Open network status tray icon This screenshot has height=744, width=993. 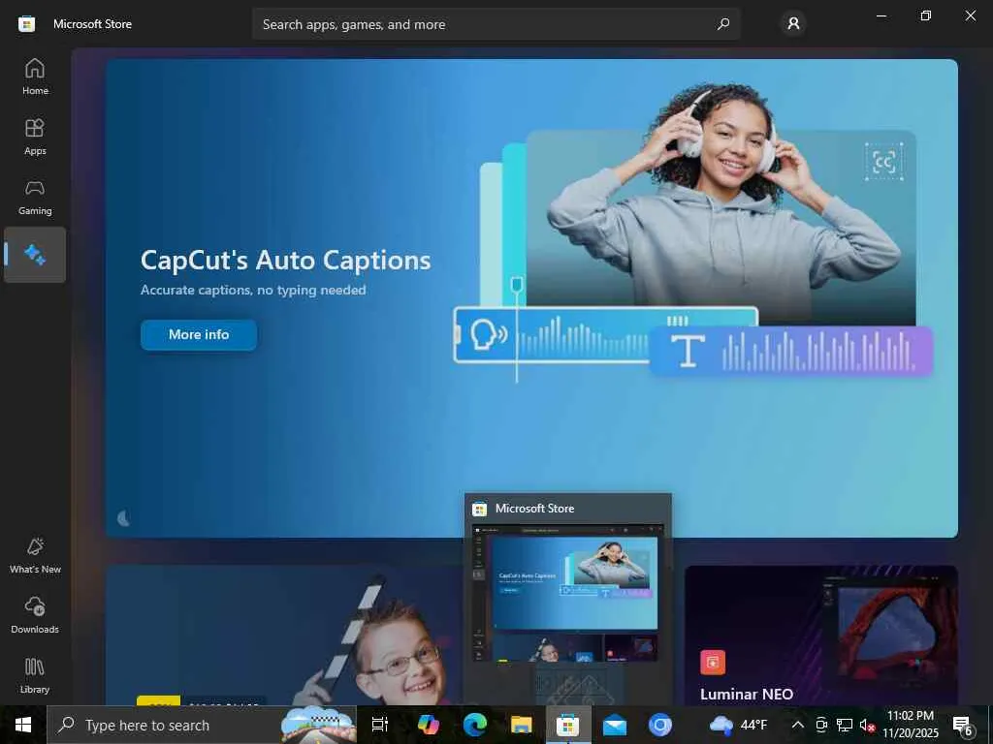pyautogui.click(x=845, y=725)
